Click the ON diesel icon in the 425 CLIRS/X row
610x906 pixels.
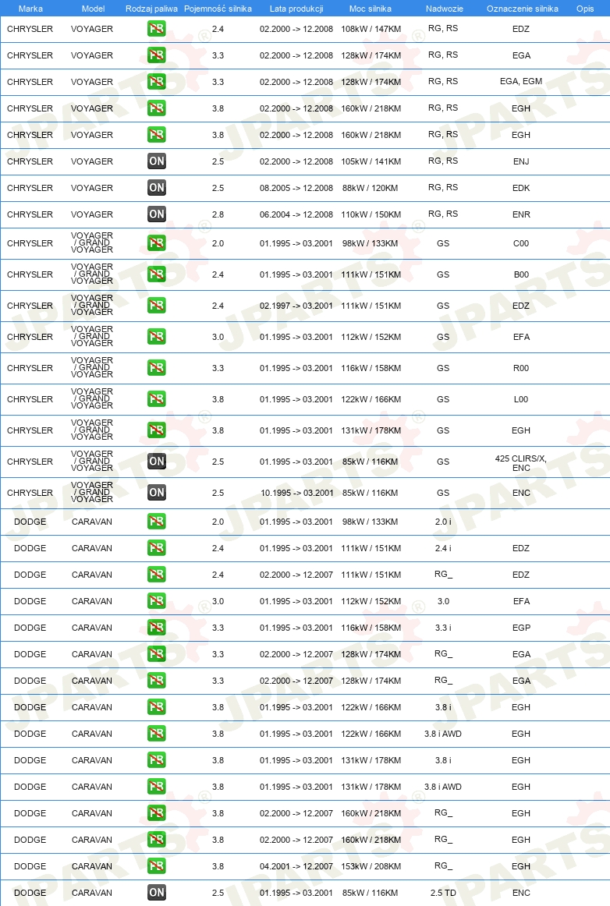(157, 462)
